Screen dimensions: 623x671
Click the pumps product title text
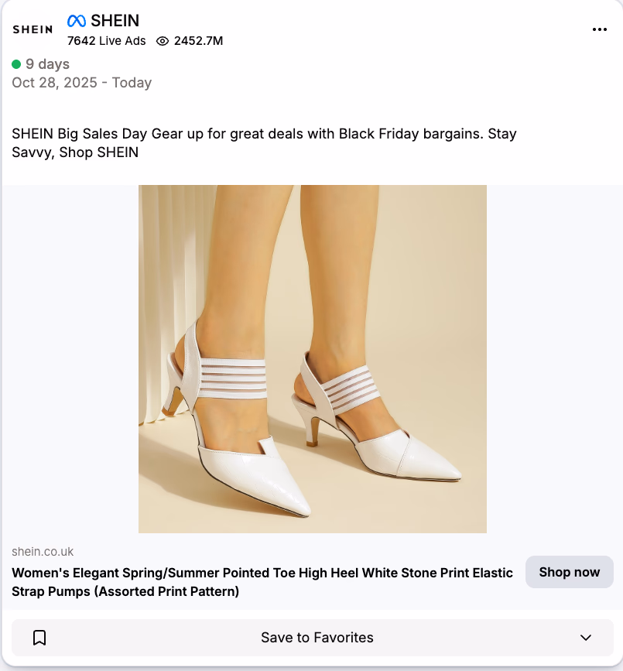(262, 582)
